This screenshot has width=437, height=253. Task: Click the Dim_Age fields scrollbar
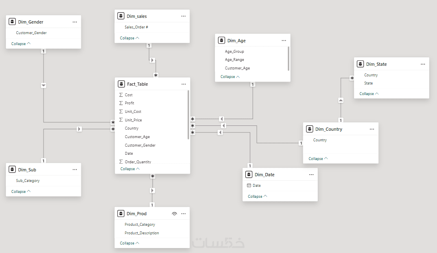coord(288,58)
